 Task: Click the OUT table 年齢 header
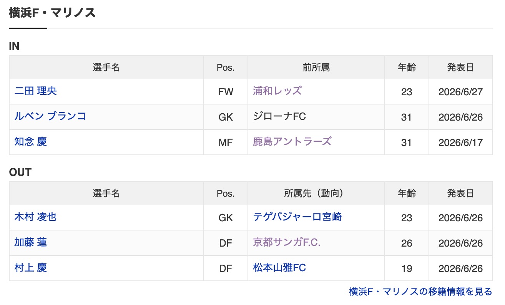click(x=407, y=194)
